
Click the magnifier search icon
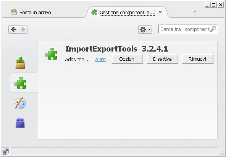coord(213,29)
